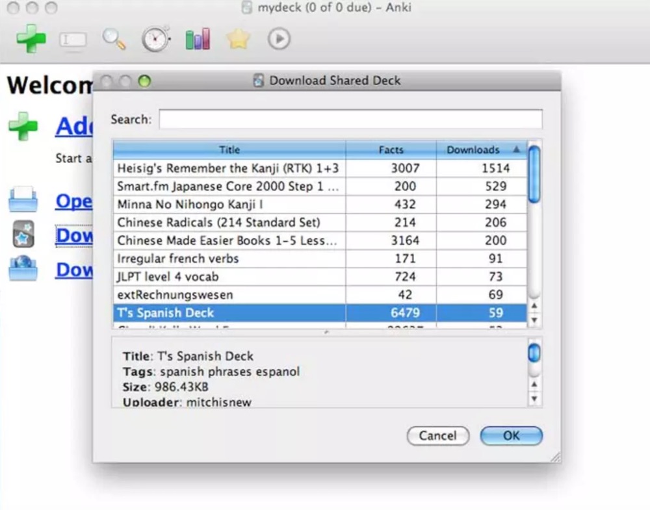Click the Cancel button
Image resolution: width=650 pixels, height=510 pixels.
click(437, 436)
